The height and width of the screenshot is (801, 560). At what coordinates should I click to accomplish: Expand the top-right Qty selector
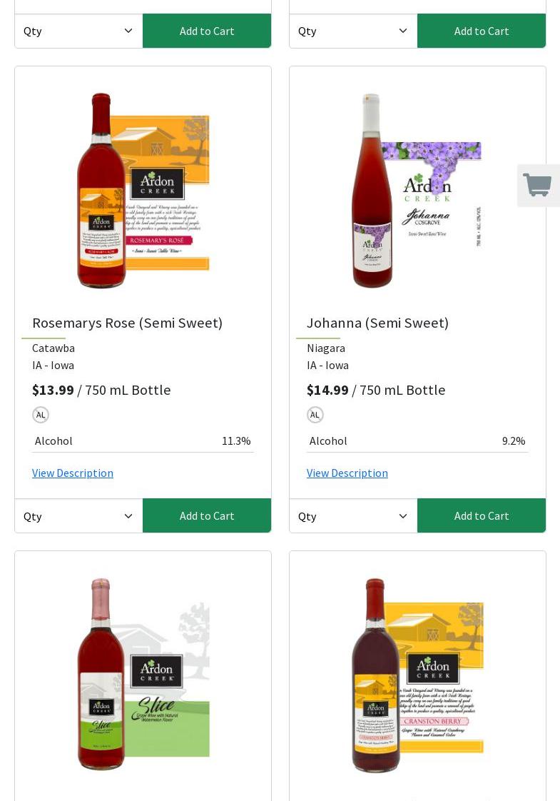[x=353, y=31]
